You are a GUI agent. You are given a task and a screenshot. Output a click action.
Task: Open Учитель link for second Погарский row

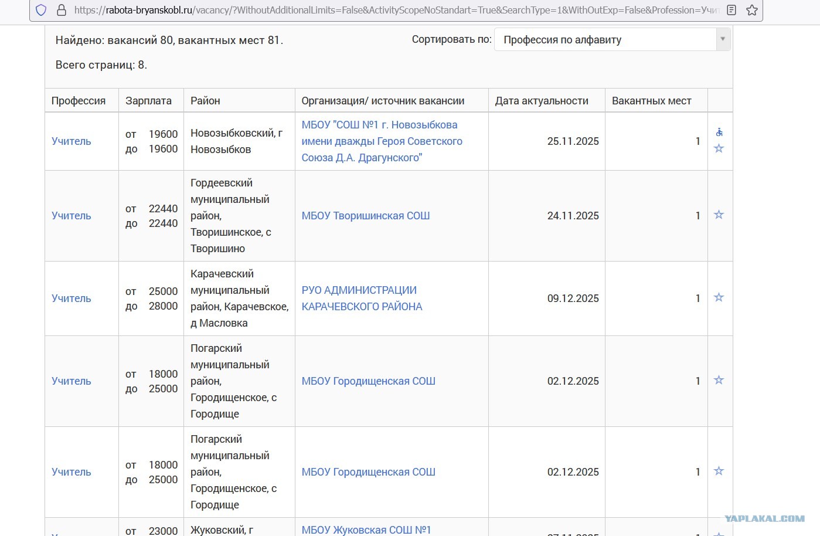72,472
